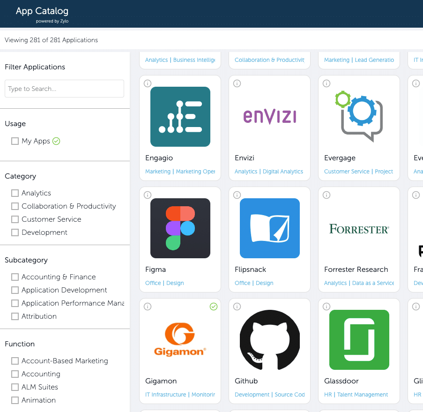Select the Github logo tile

pyautogui.click(x=269, y=340)
